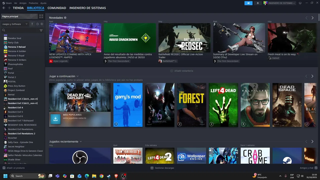
Task: Switch to the TIENDA tab
Action: tap(18, 8)
